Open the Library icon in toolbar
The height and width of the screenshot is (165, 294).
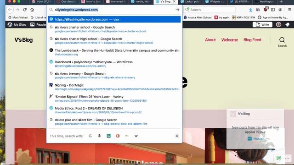tap(258, 10)
